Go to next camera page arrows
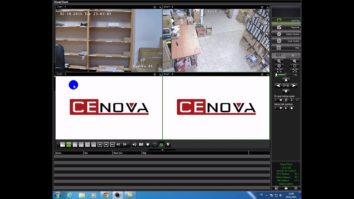The height and width of the screenshot is (199, 354). [124, 145]
